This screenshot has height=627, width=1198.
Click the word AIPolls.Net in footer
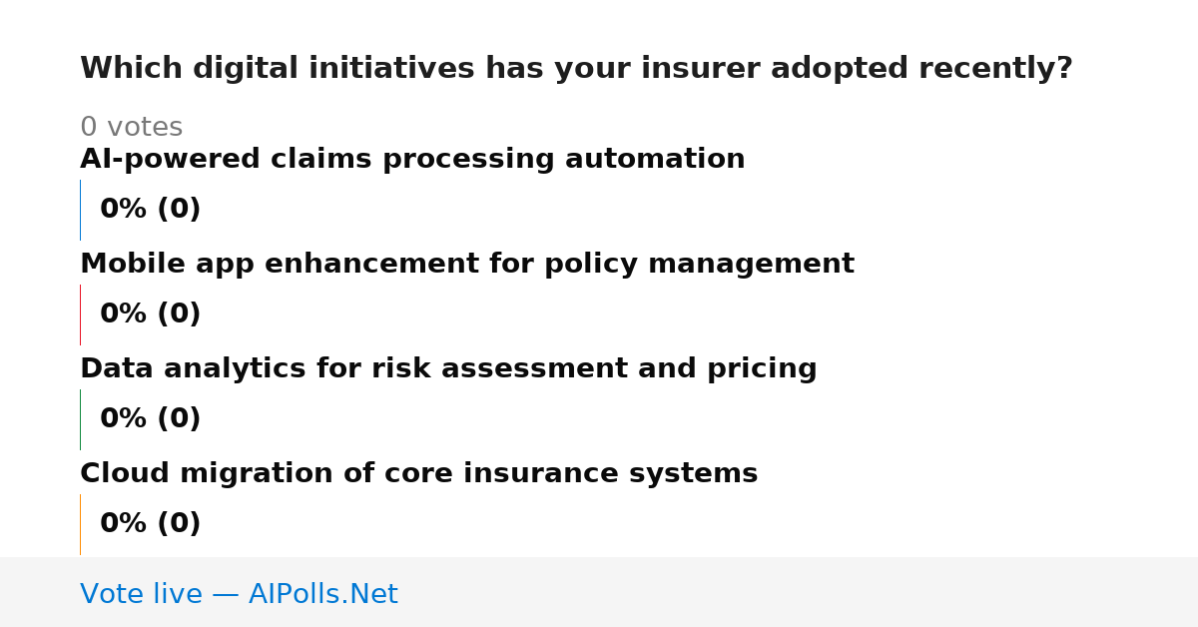[322, 594]
